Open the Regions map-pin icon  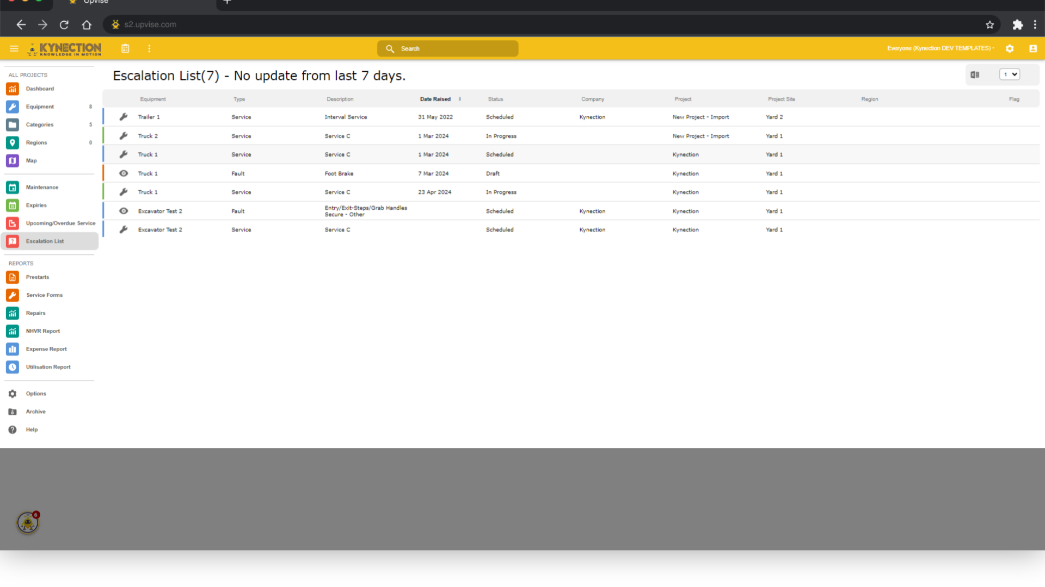[12, 142]
